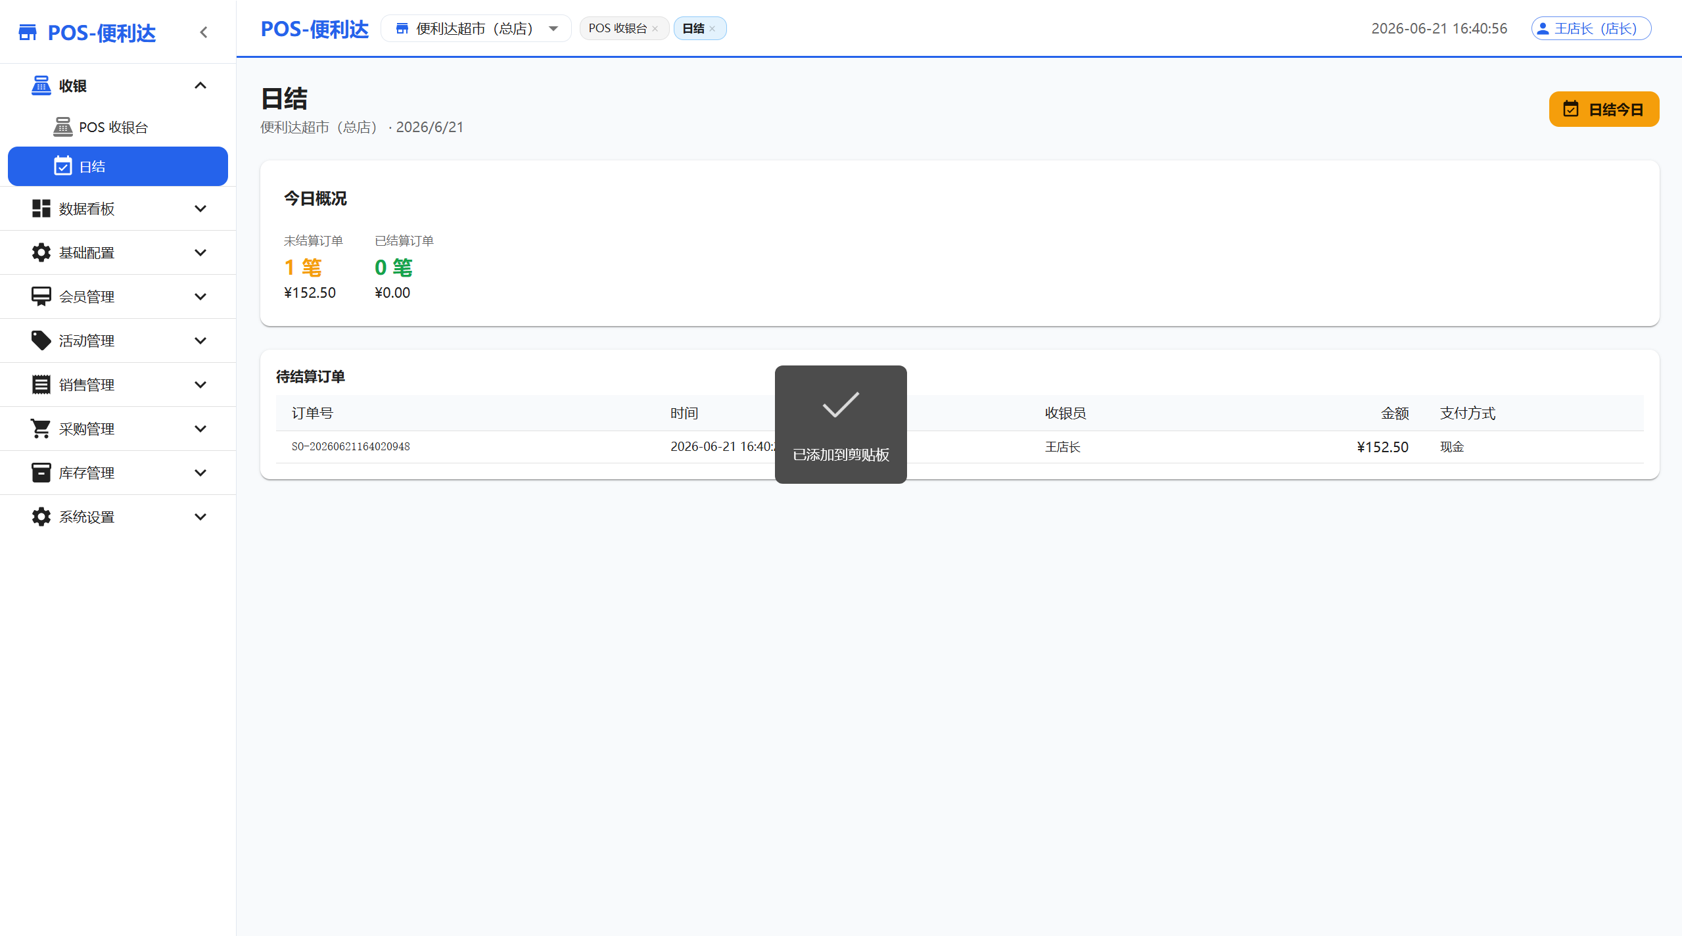The image size is (1682, 936).
Task: Click the ¥152.50 amount in the order row
Action: (1383, 447)
